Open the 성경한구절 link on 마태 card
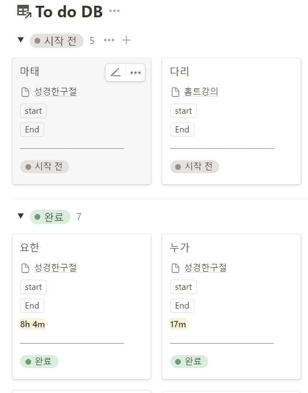Screen dimensions: 308x393 pyautogui.click(x=55, y=92)
